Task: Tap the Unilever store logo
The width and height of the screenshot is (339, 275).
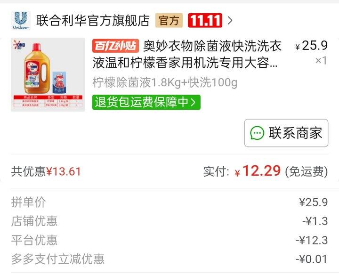Action: (x=21, y=21)
